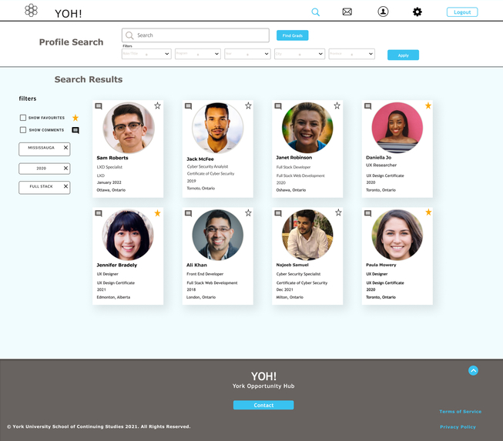Click the name Sam Roberts
Viewport: 503px width, 441px height.
112,158
